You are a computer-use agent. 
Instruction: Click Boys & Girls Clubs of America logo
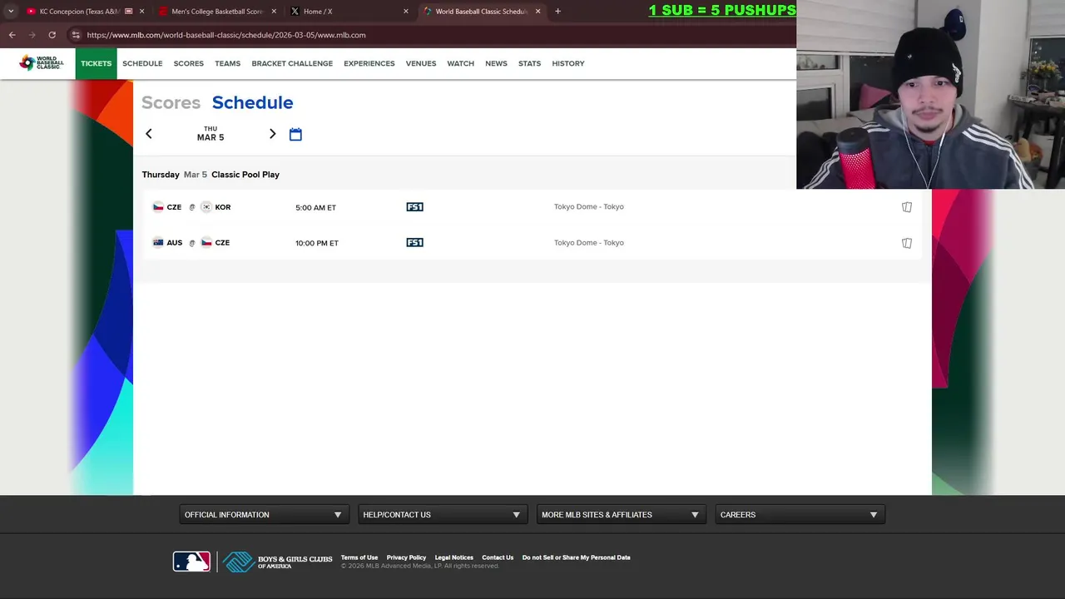pyautogui.click(x=278, y=562)
